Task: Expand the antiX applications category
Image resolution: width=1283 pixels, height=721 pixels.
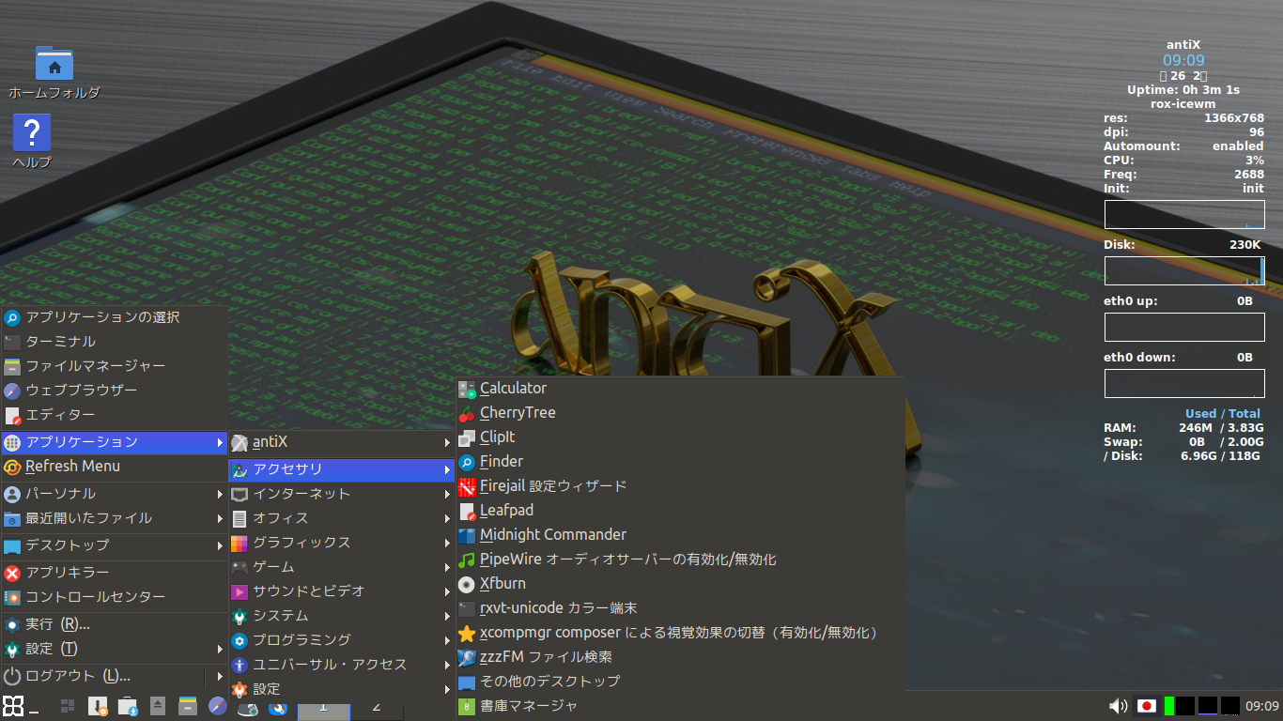Action: click(x=342, y=442)
